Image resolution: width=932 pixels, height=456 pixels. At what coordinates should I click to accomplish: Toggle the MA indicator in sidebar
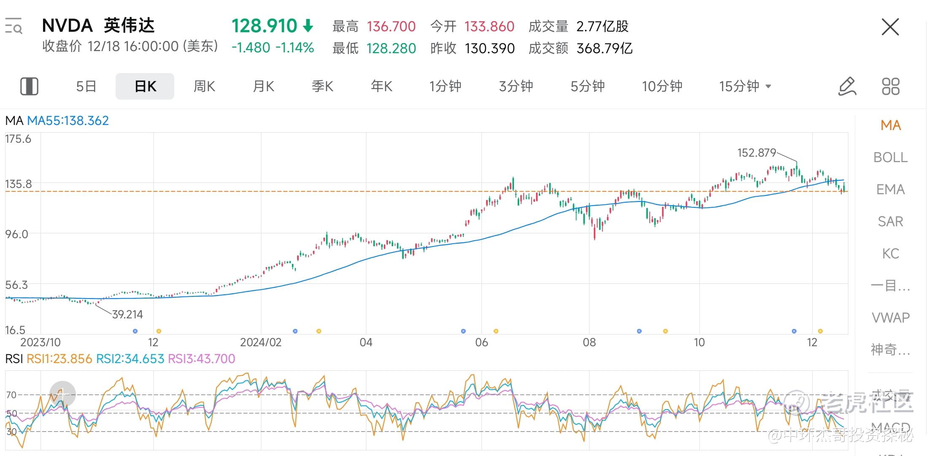point(890,125)
